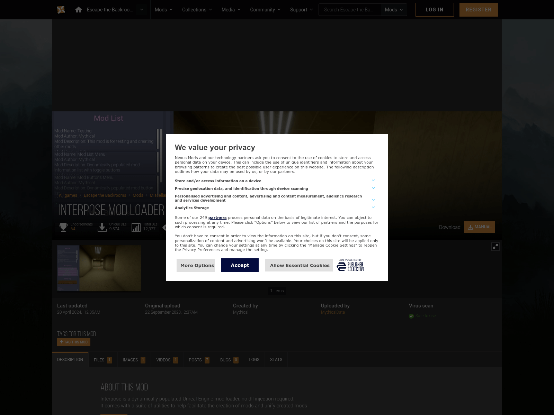554x415 pixels.
Task: Open the MythicalData uploader profile
Action: point(333,312)
